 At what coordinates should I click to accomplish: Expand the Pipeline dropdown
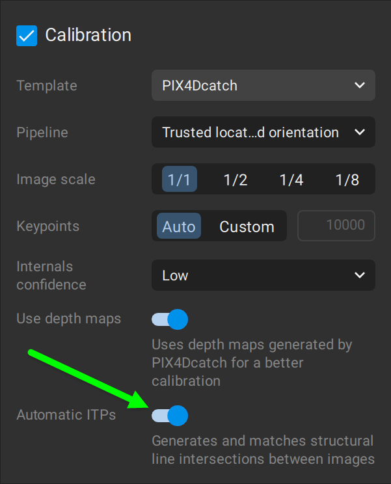point(263,132)
